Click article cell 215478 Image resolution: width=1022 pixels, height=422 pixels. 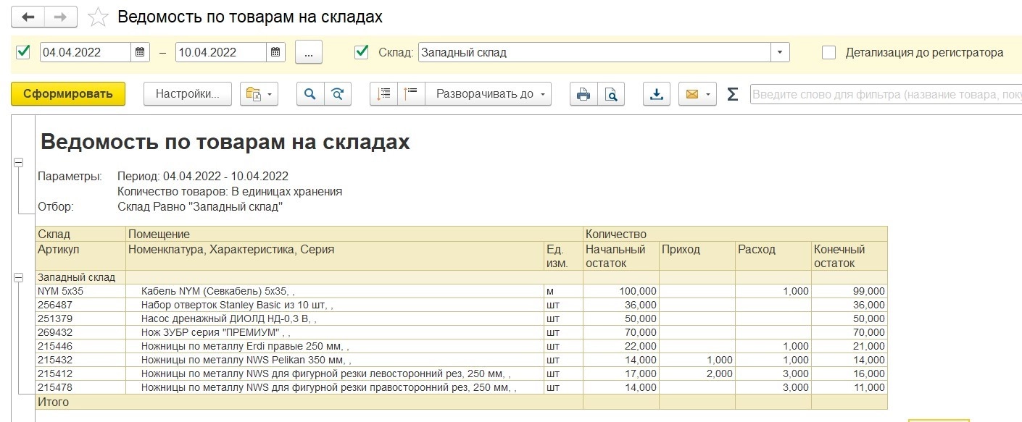[x=80, y=387]
